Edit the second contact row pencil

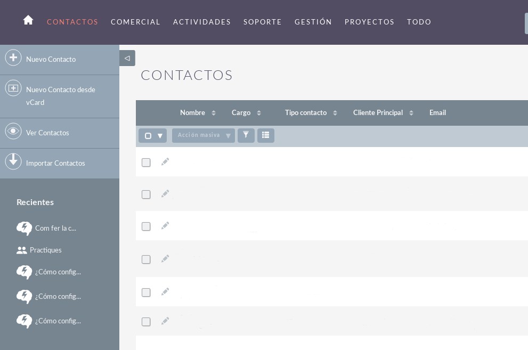click(x=165, y=194)
